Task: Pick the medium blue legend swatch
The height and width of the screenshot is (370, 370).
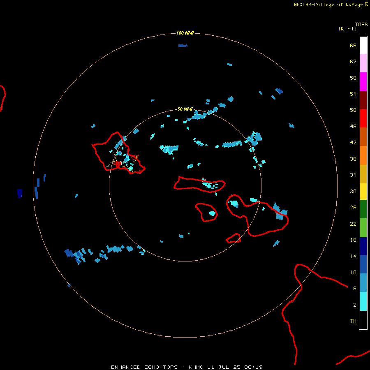Action: coord(363,264)
